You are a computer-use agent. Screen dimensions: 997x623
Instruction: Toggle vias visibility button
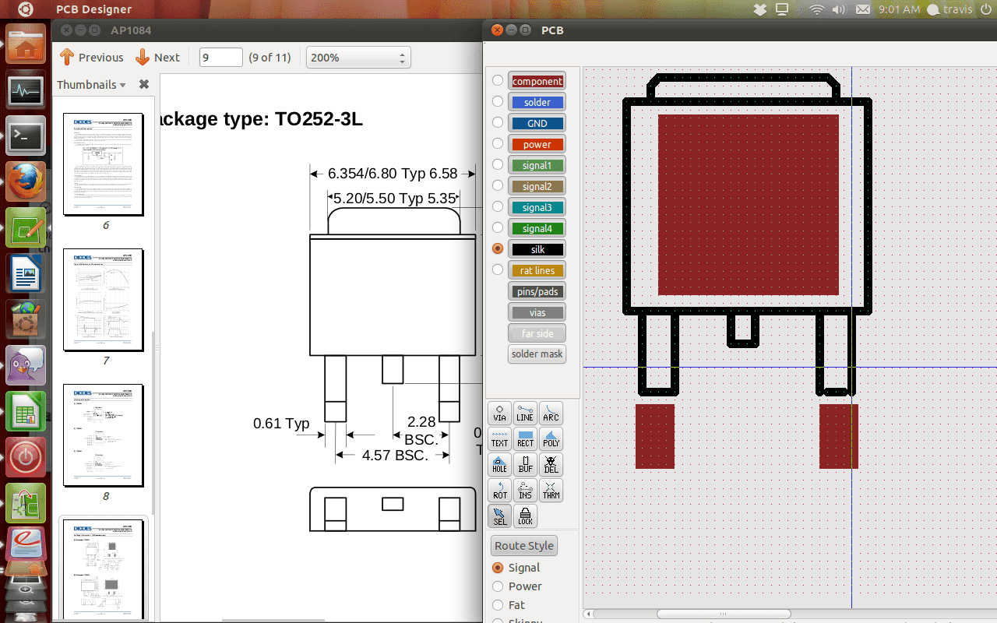pos(537,312)
